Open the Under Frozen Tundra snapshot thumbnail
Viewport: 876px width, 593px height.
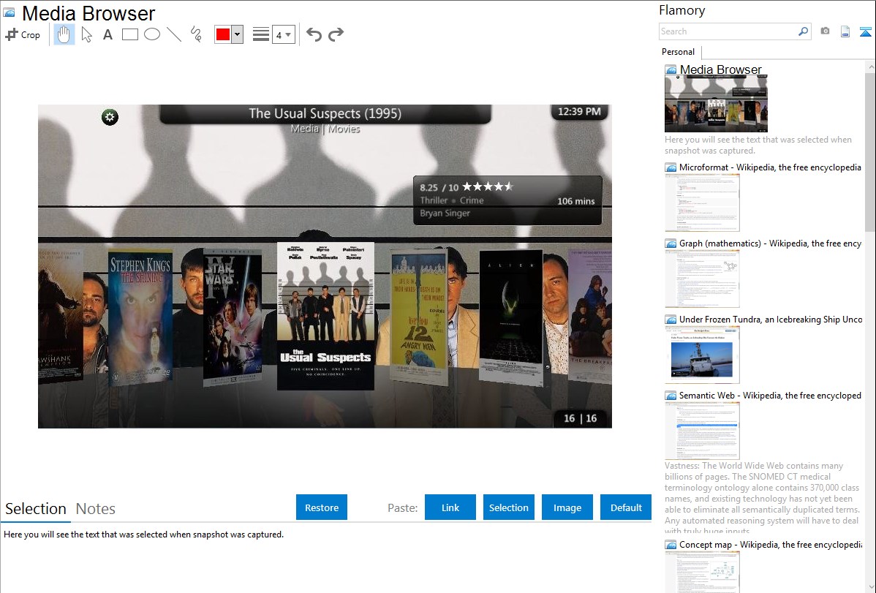702,355
